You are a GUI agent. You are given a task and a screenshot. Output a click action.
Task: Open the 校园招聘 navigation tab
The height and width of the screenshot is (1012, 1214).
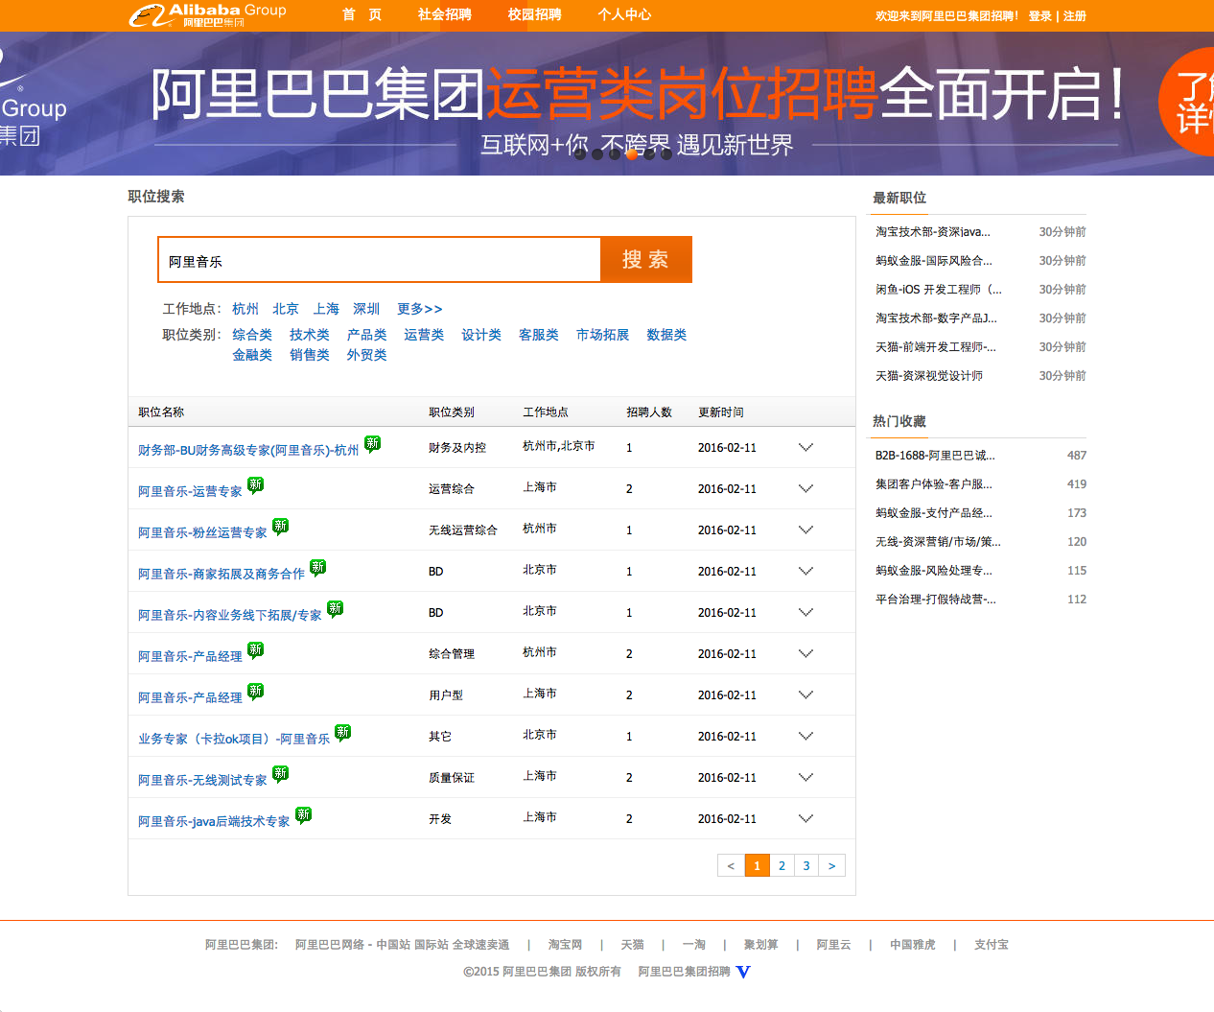click(535, 14)
